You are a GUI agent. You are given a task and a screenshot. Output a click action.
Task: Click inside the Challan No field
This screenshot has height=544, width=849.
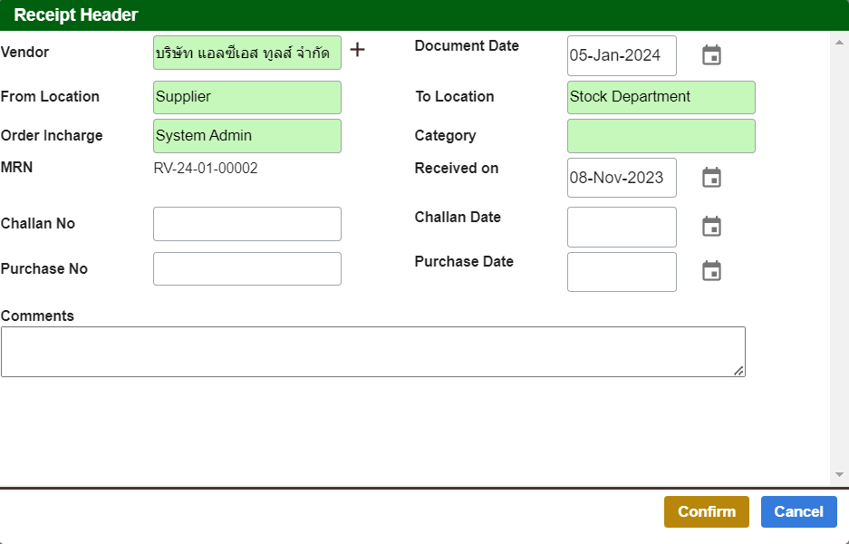[x=246, y=223]
